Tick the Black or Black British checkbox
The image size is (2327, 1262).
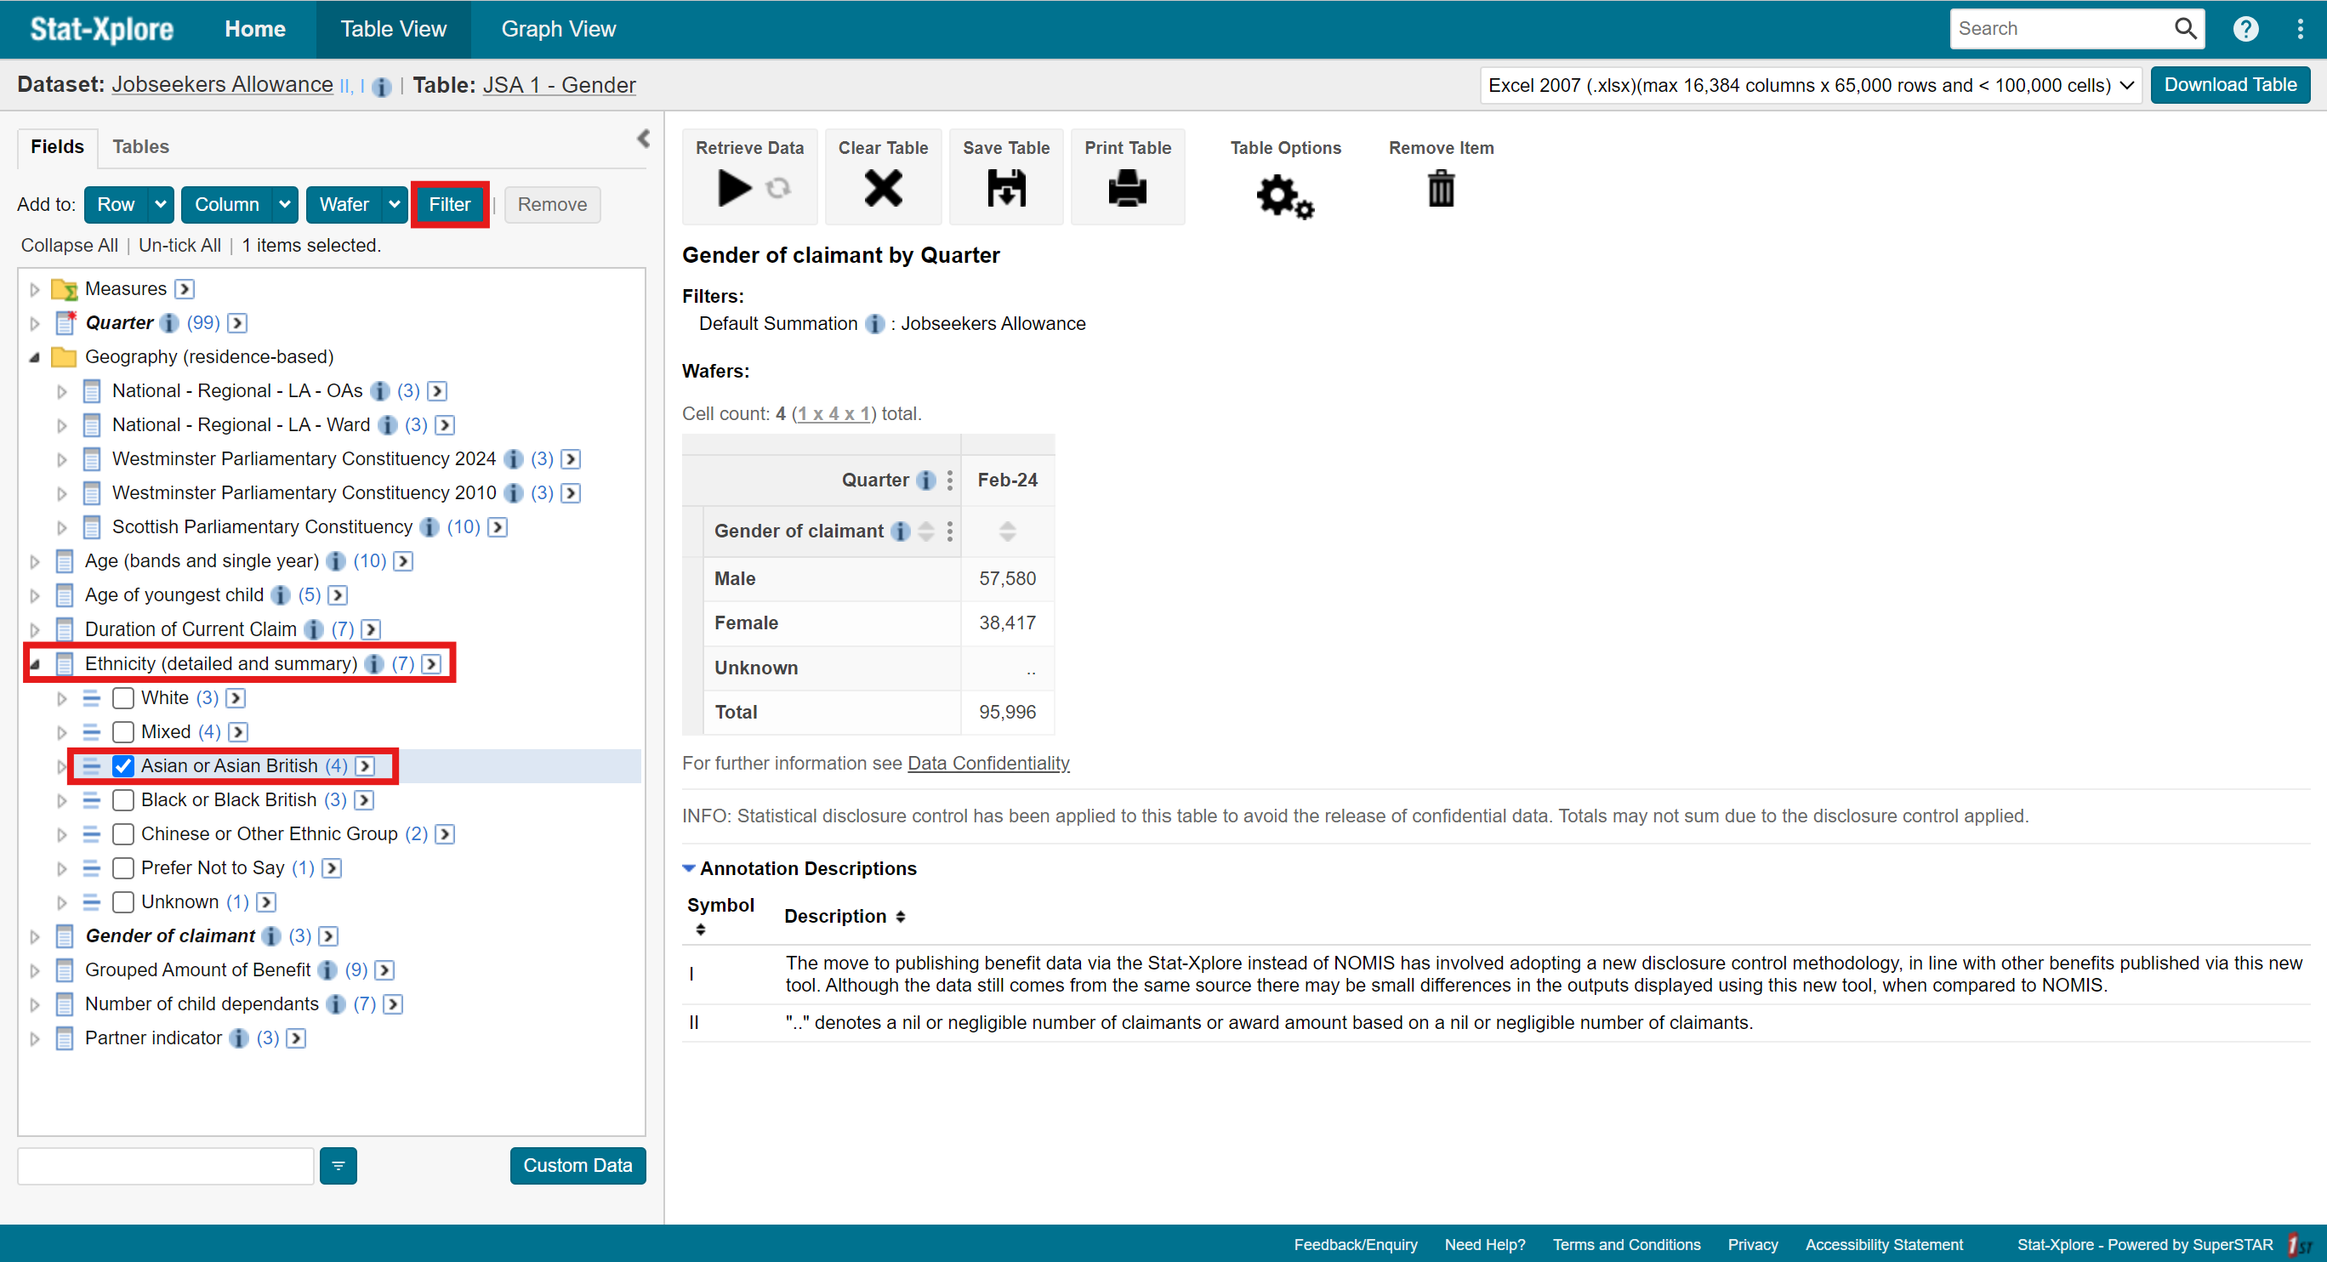click(122, 800)
